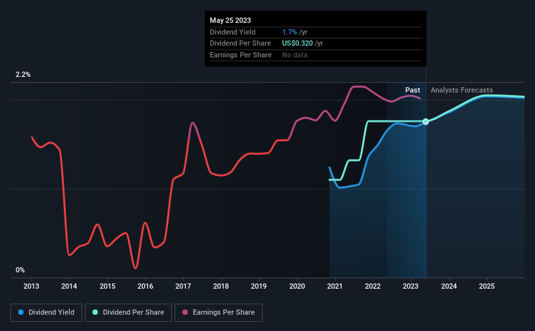Click the 1.7% dividend yield value

coord(290,32)
